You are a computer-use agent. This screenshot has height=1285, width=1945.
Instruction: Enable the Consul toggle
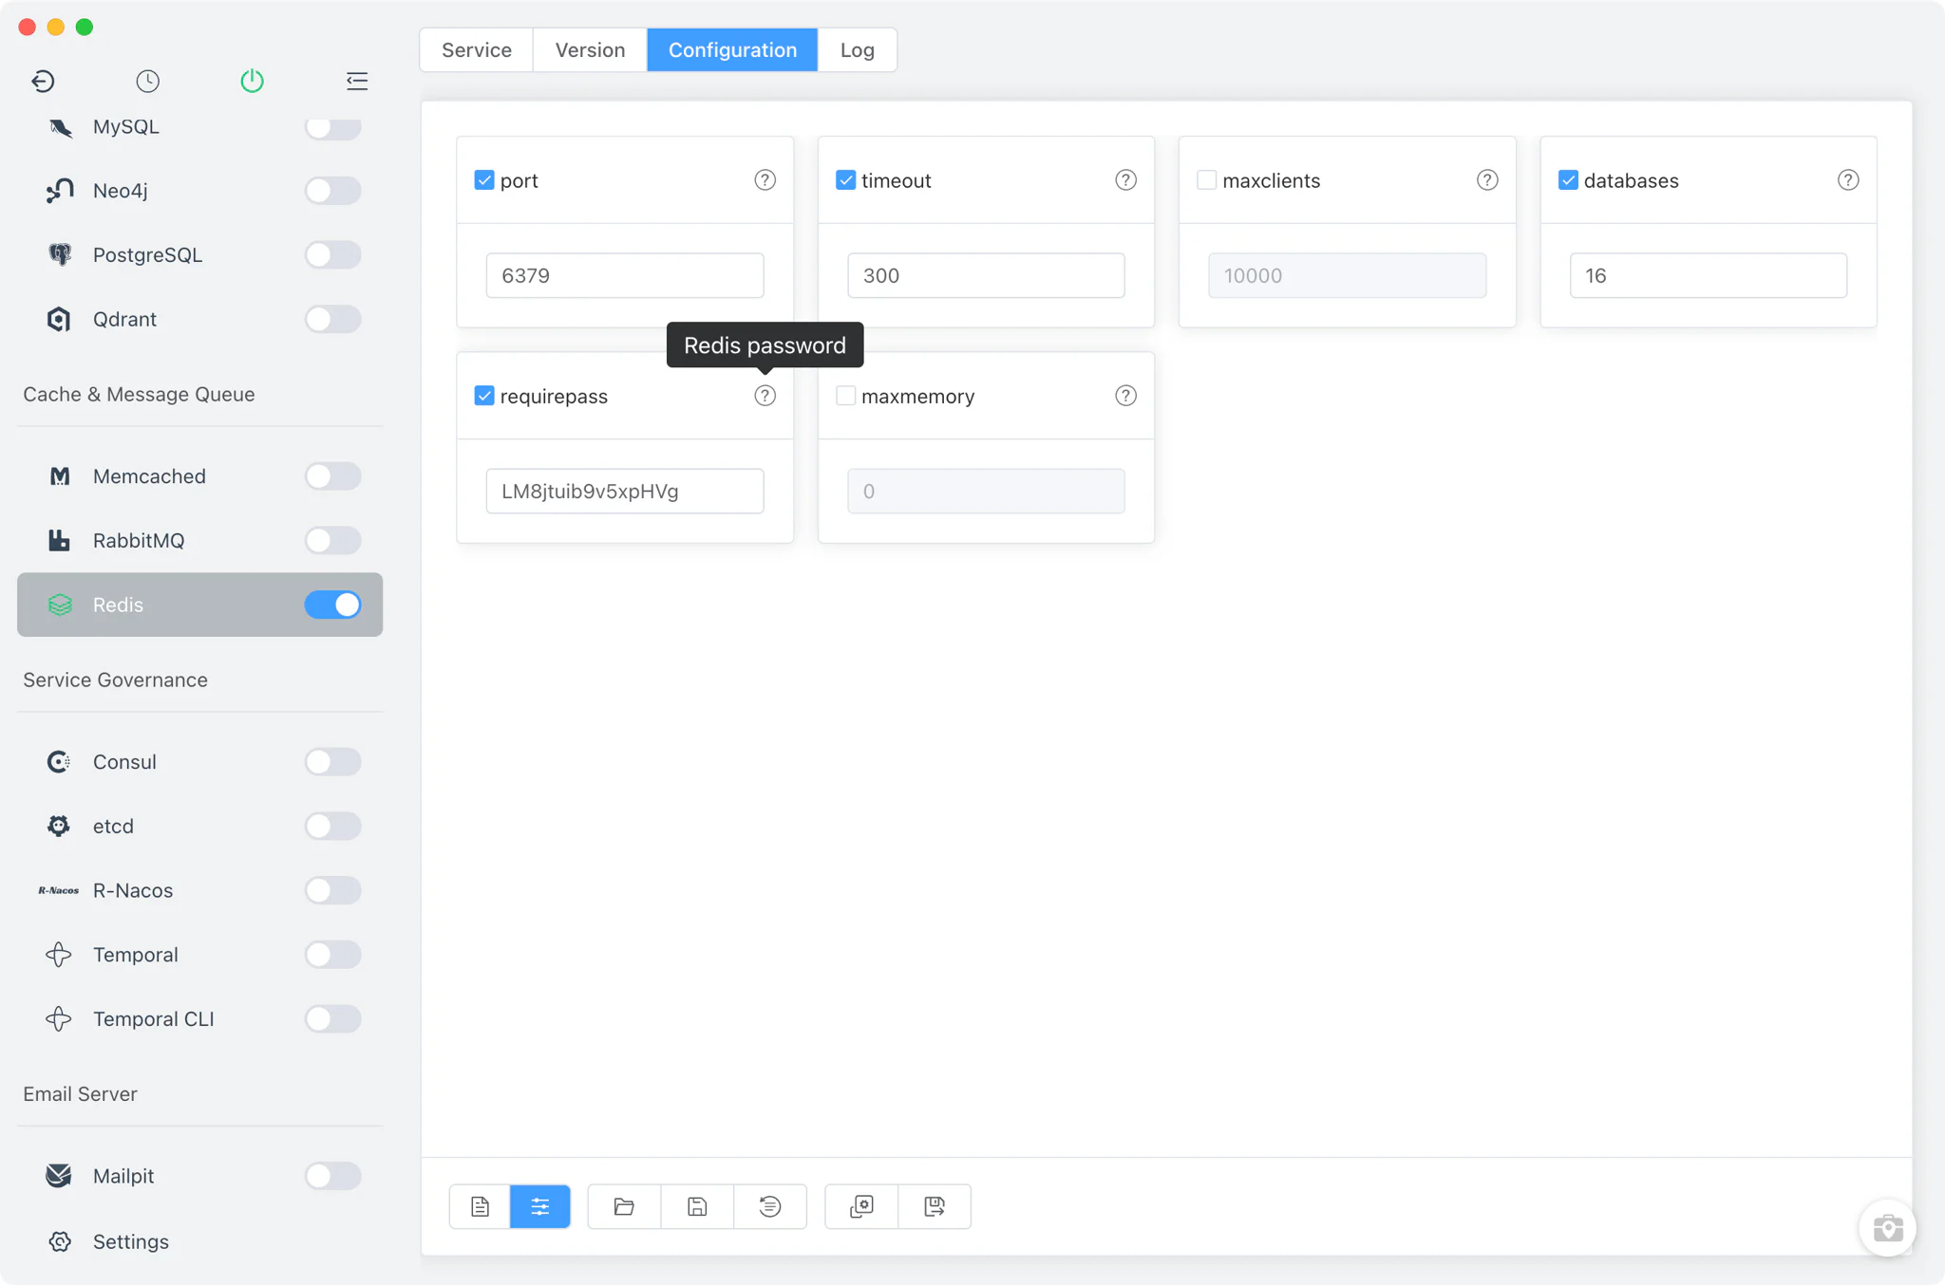click(333, 762)
